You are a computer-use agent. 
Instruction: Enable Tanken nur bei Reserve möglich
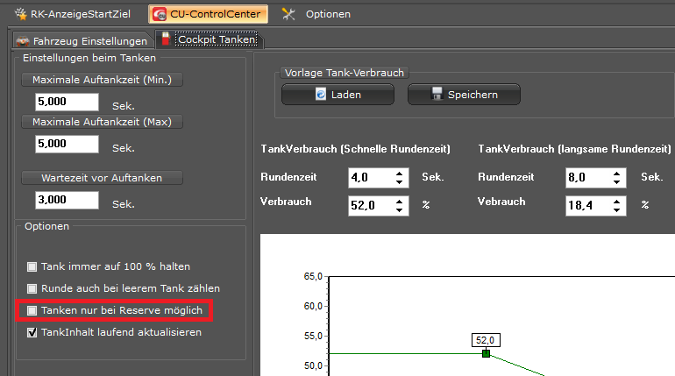[x=32, y=310]
